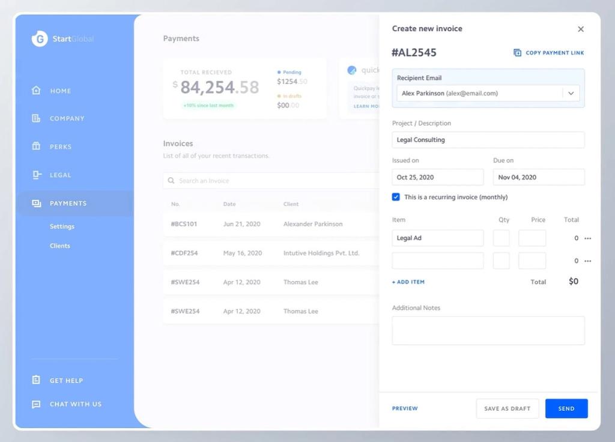Click the Chat With Us bubble icon

coord(36,404)
